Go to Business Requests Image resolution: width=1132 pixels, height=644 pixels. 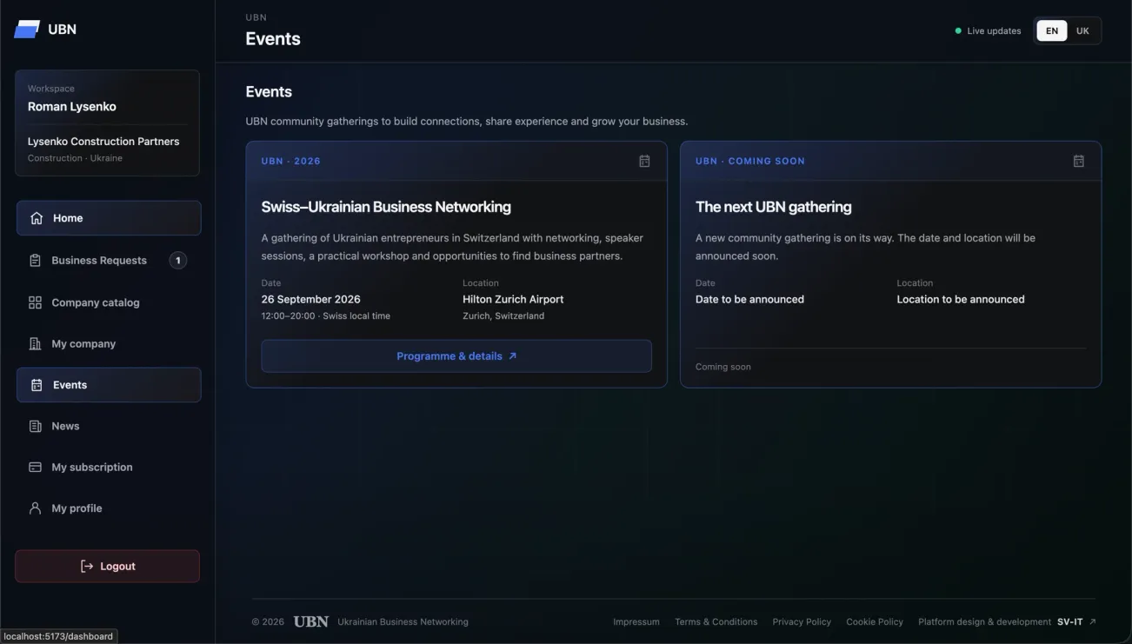(109, 261)
